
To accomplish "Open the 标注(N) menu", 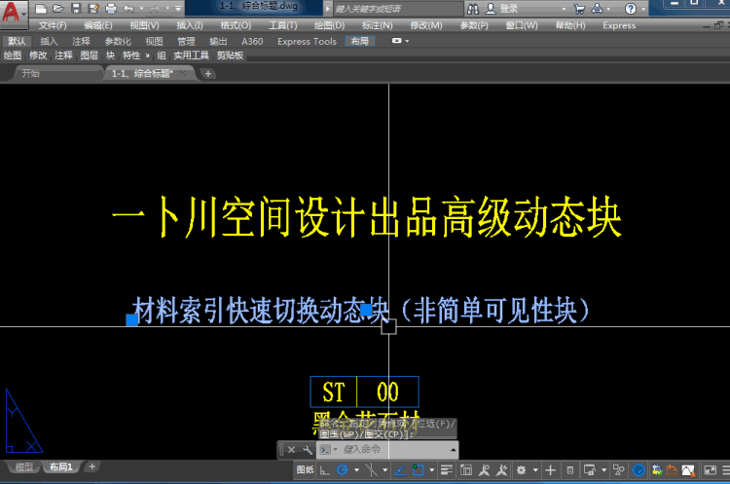I will tap(377, 25).
